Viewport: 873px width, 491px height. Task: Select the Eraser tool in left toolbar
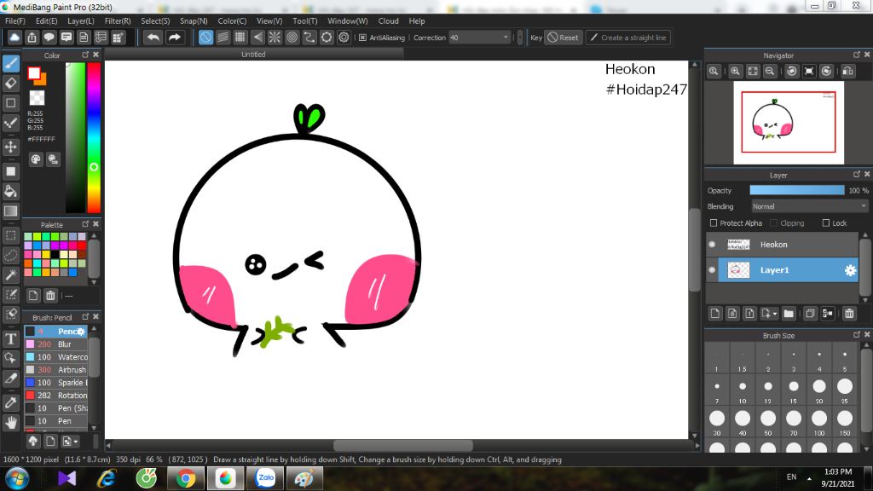click(11, 83)
